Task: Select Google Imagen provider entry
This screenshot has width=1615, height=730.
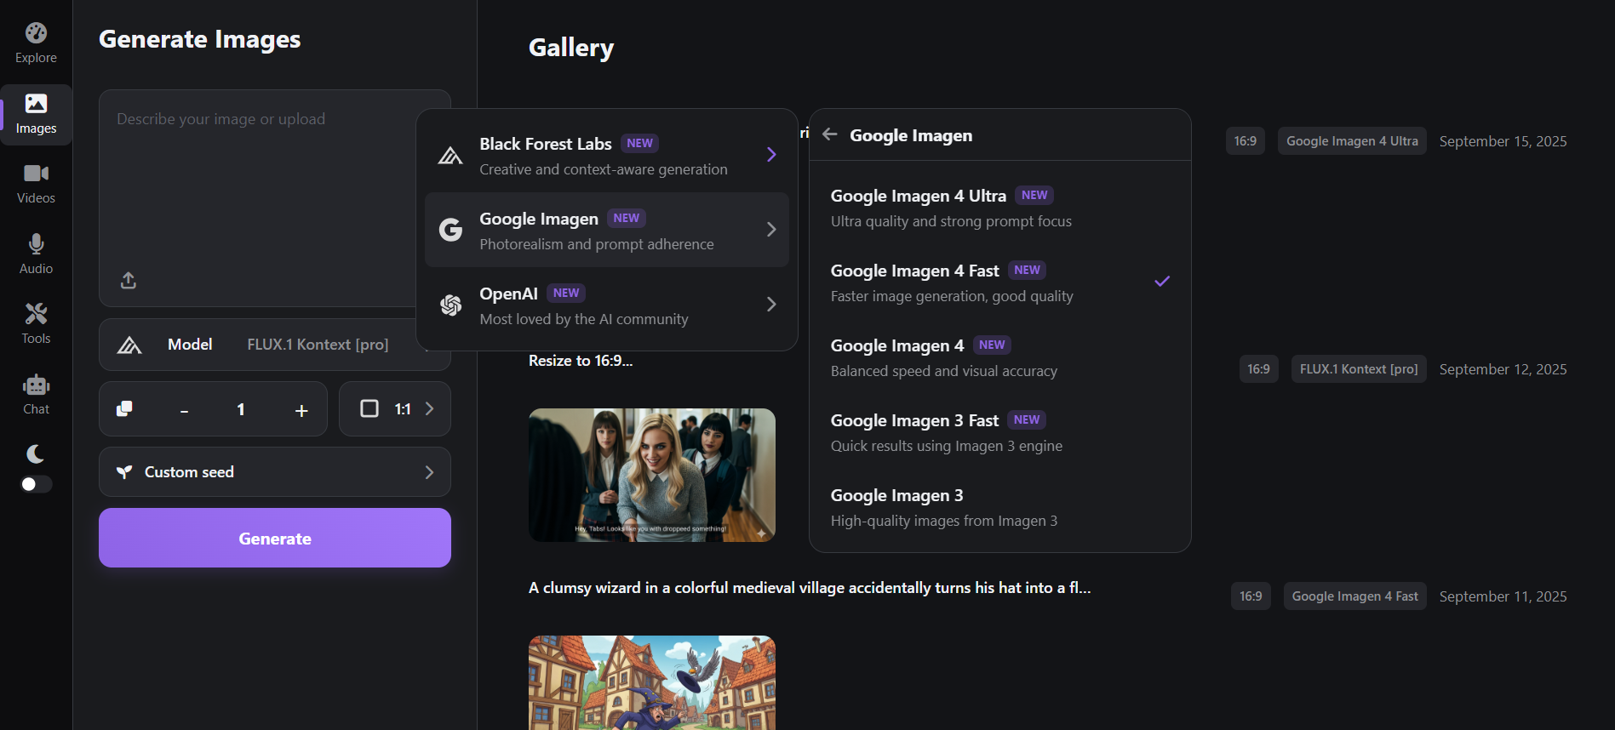Action: click(x=607, y=230)
